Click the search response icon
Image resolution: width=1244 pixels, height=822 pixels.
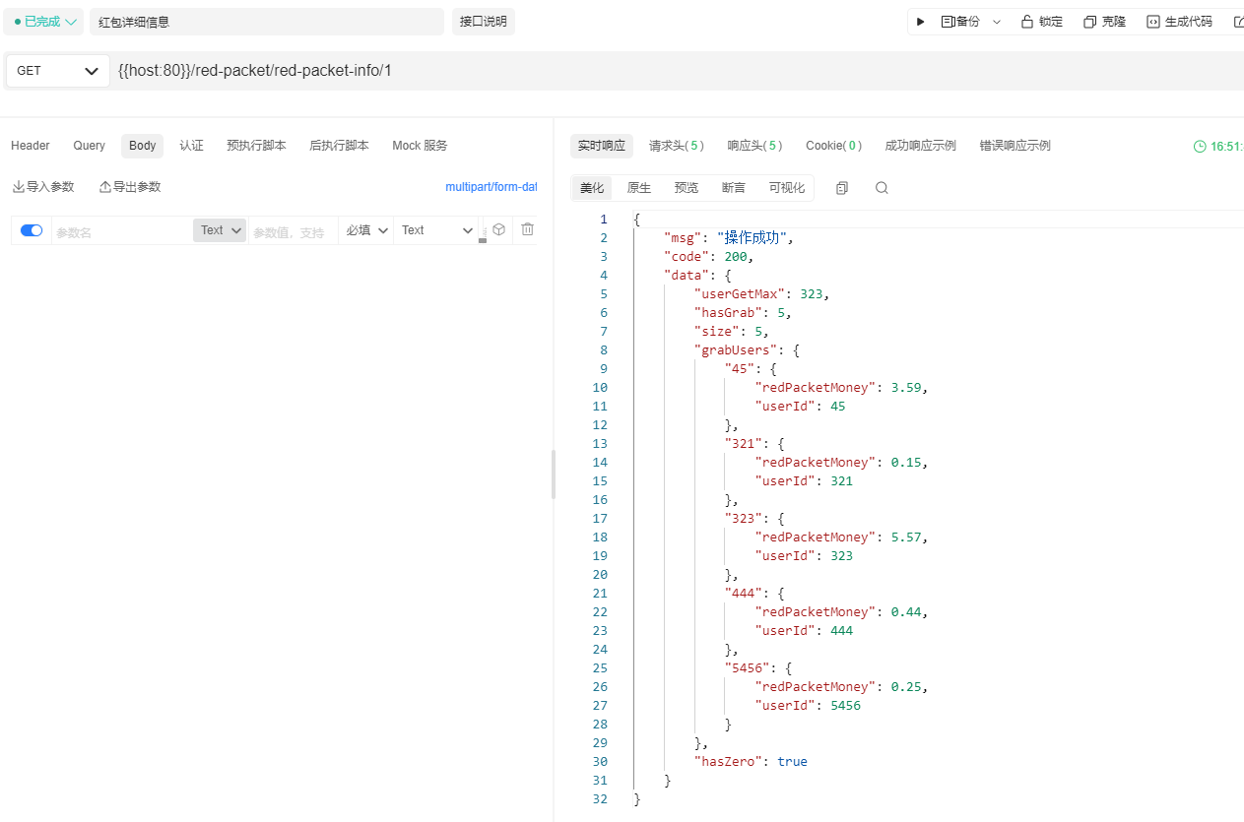882,188
